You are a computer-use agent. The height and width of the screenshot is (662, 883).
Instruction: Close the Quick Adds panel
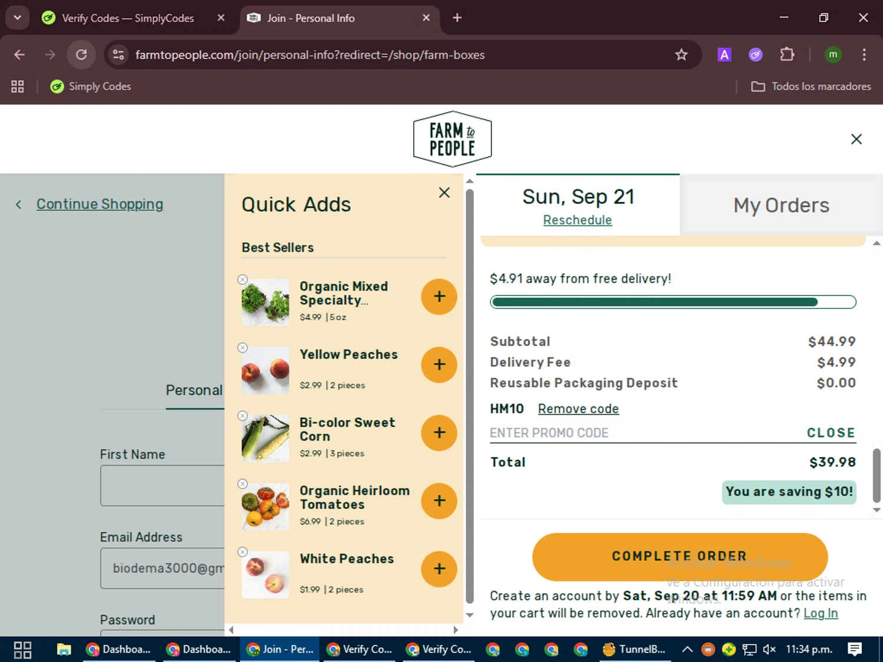click(x=444, y=192)
